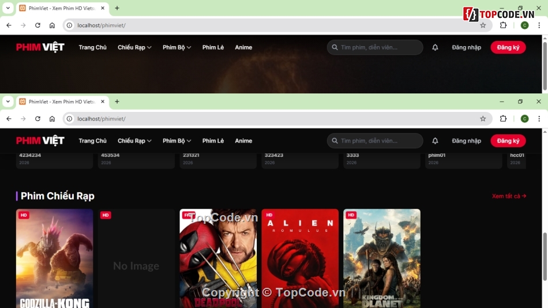This screenshot has width=548, height=308.
Task: Expand Phim Bộ dropdown in upper window
Action: click(177, 47)
